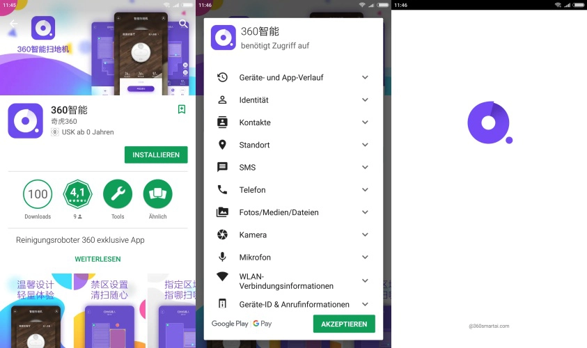Expand Geräte-ID & Anrufinformationen chevron

(x=365, y=304)
